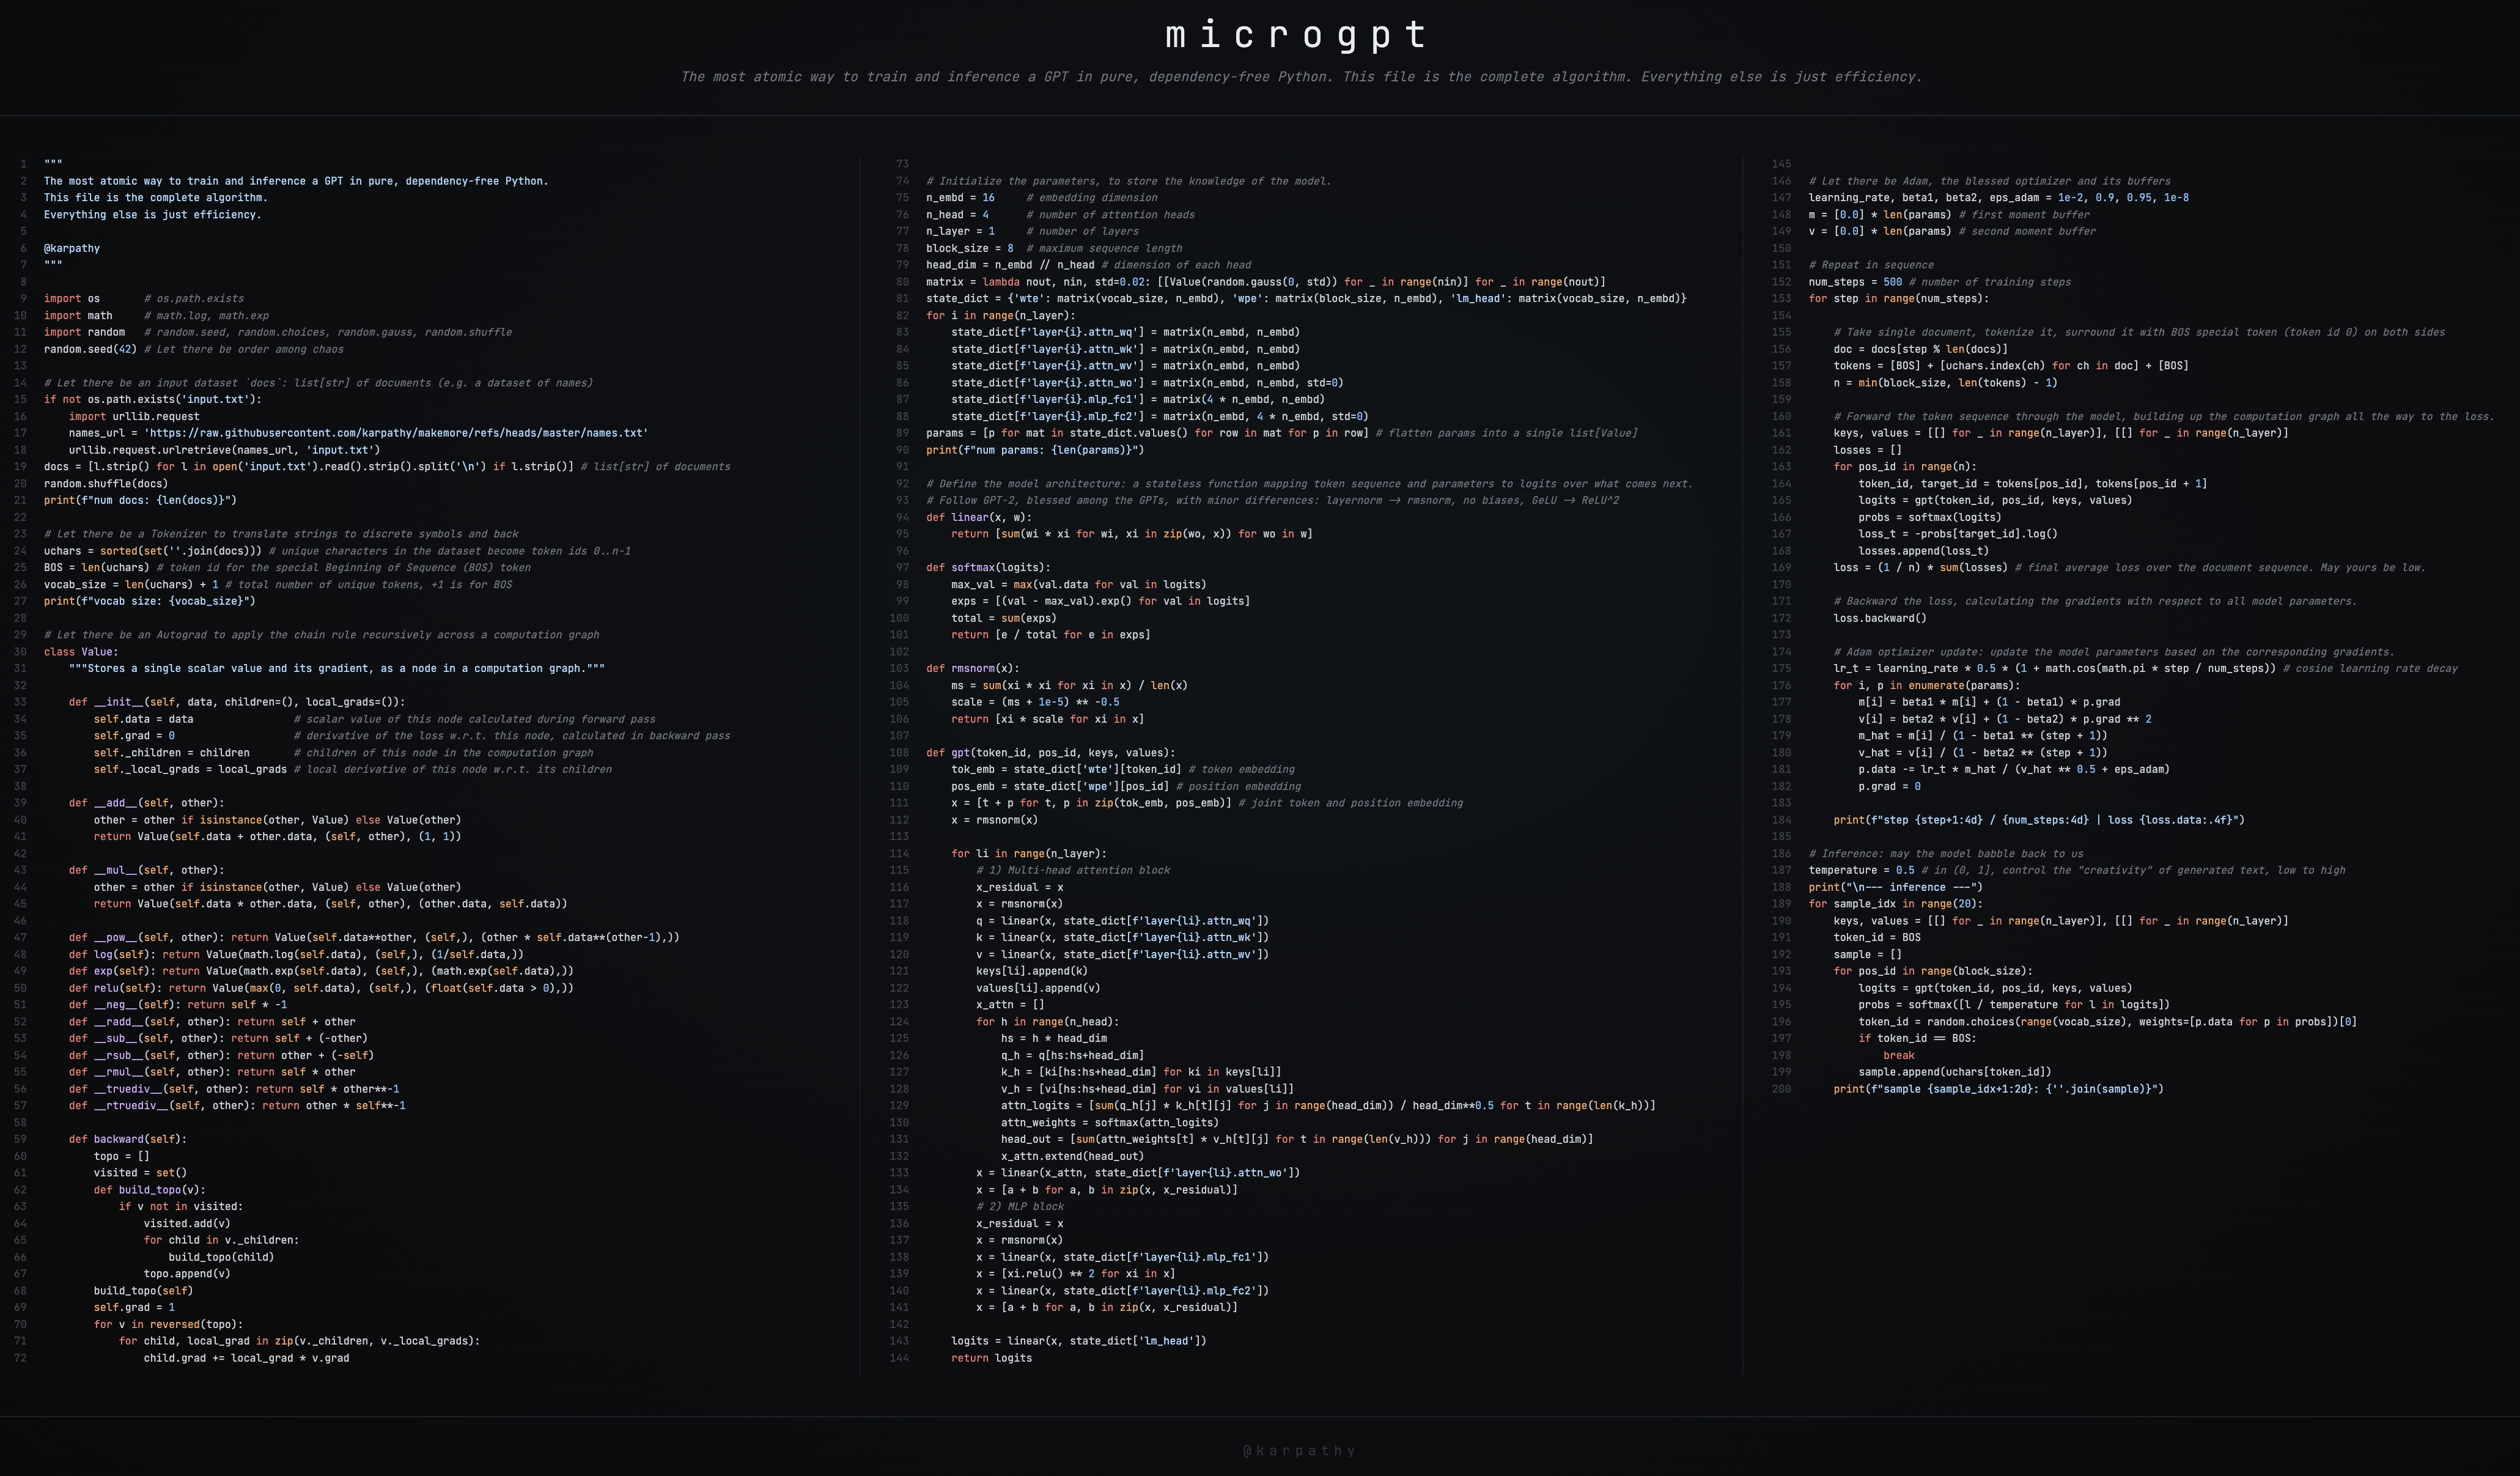Select the @karpathy tag in the docstring
Screen dimensions: 2520x1476
pyautogui.click(x=72, y=248)
